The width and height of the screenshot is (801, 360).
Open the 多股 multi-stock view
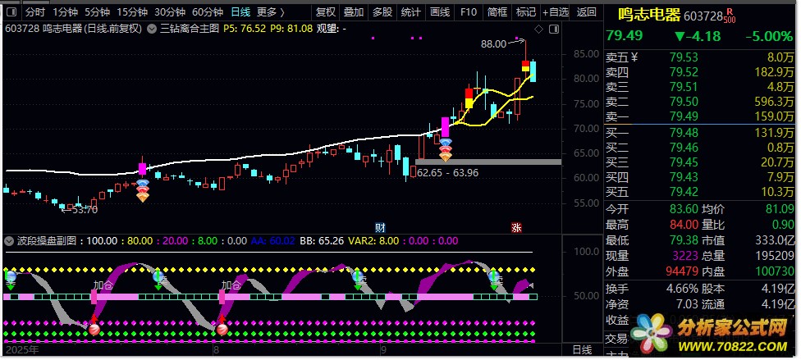[382, 11]
